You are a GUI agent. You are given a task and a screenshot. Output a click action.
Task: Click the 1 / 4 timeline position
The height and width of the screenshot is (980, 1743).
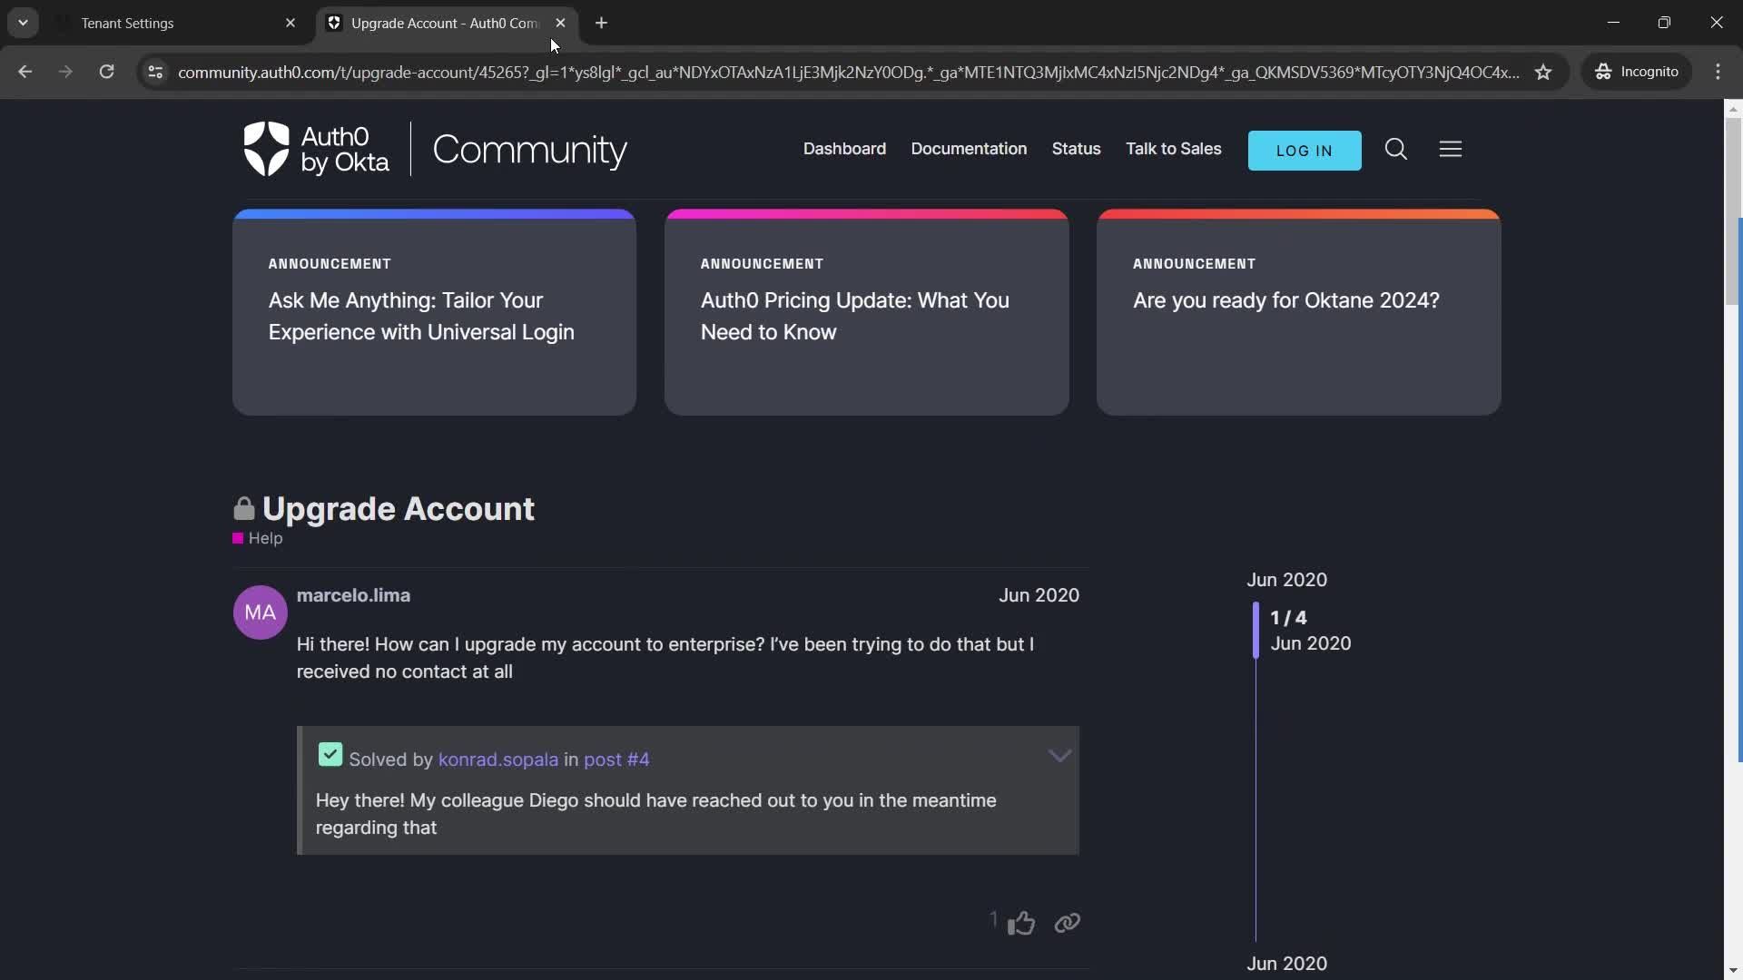click(1288, 618)
